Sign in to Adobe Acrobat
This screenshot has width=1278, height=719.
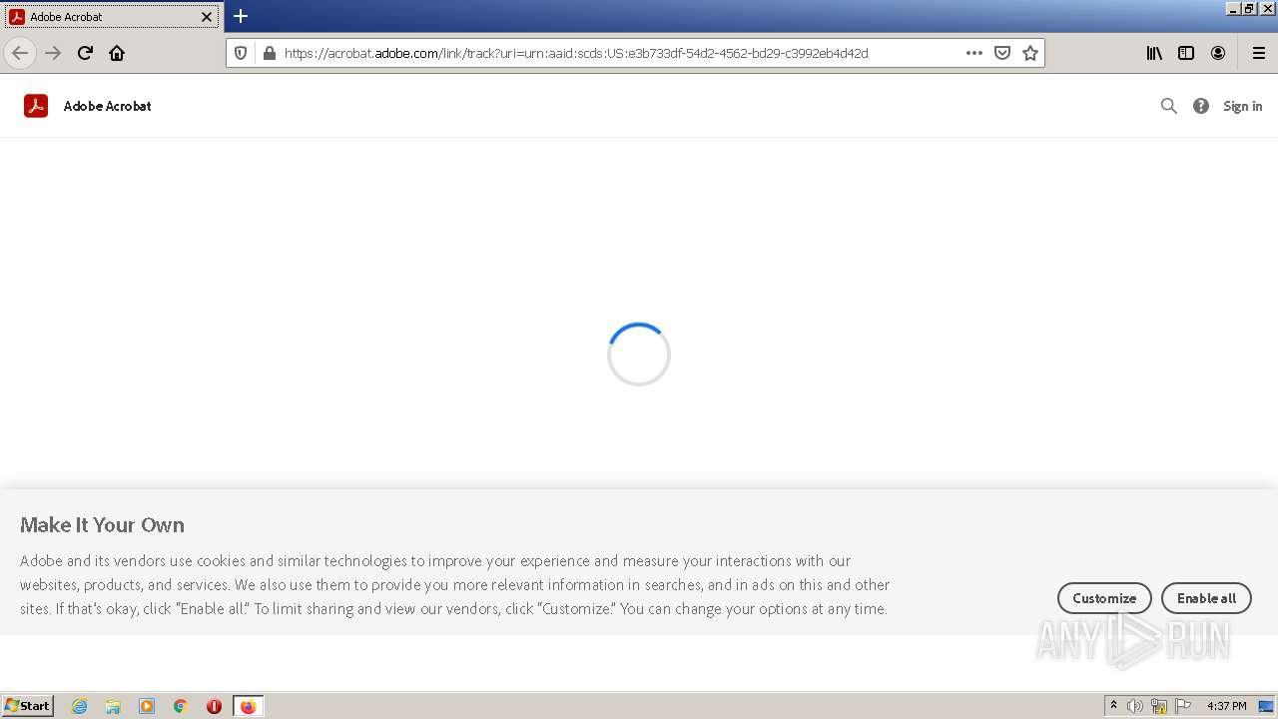1242,106
